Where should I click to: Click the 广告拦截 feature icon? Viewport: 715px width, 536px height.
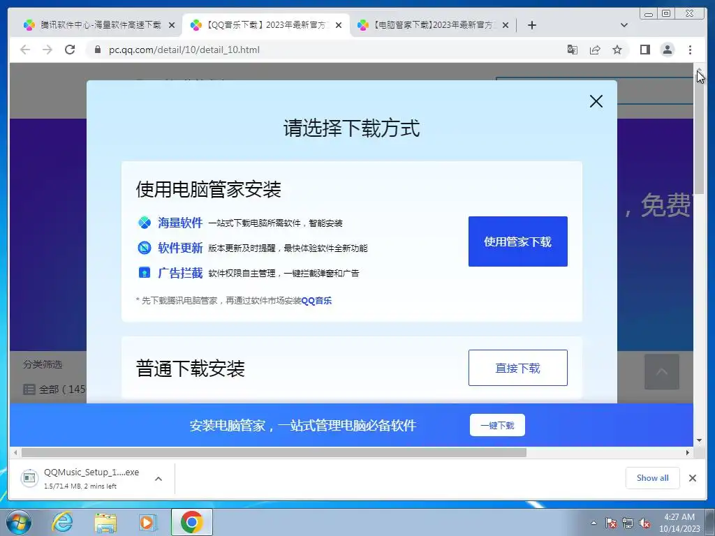[145, 273]
